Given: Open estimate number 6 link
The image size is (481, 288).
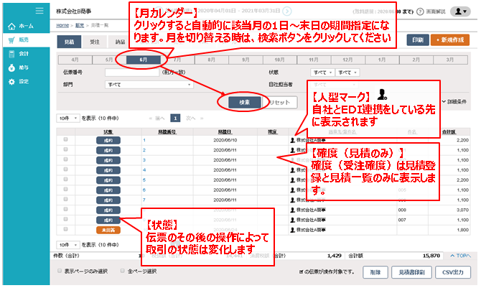Looking at the screenshot, I should tap(144, 190).
